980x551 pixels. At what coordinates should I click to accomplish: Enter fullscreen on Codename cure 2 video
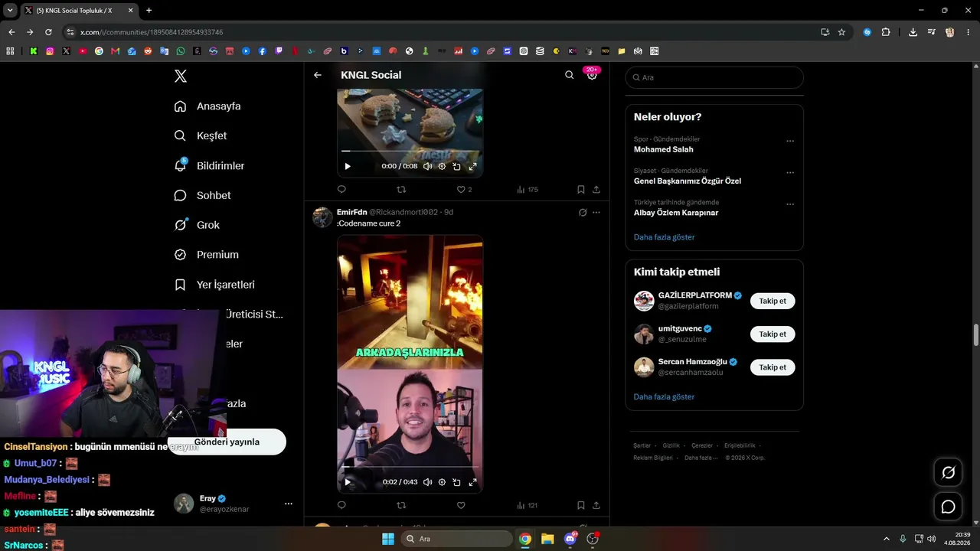472,482
